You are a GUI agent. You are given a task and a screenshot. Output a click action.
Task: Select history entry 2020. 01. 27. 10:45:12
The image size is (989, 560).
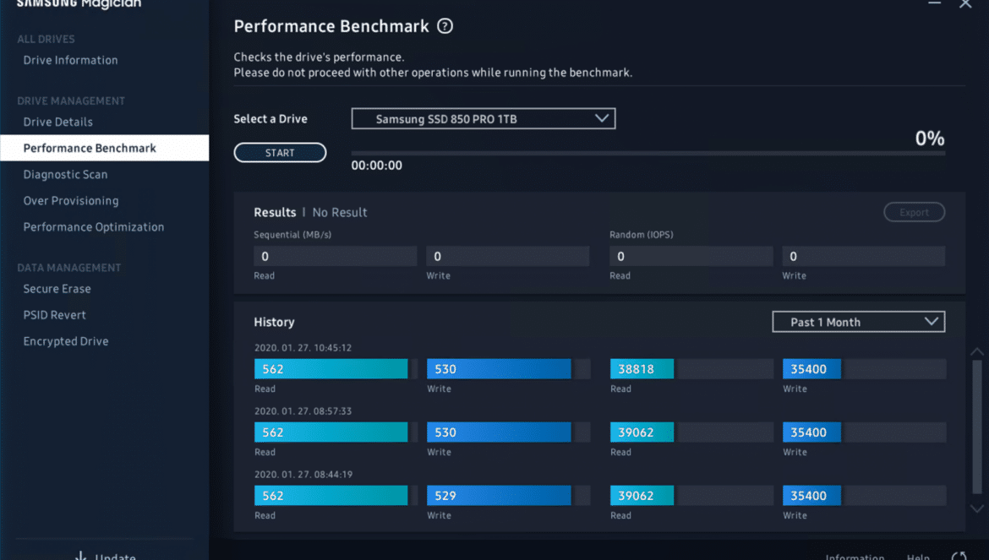[x=303, y=348]
